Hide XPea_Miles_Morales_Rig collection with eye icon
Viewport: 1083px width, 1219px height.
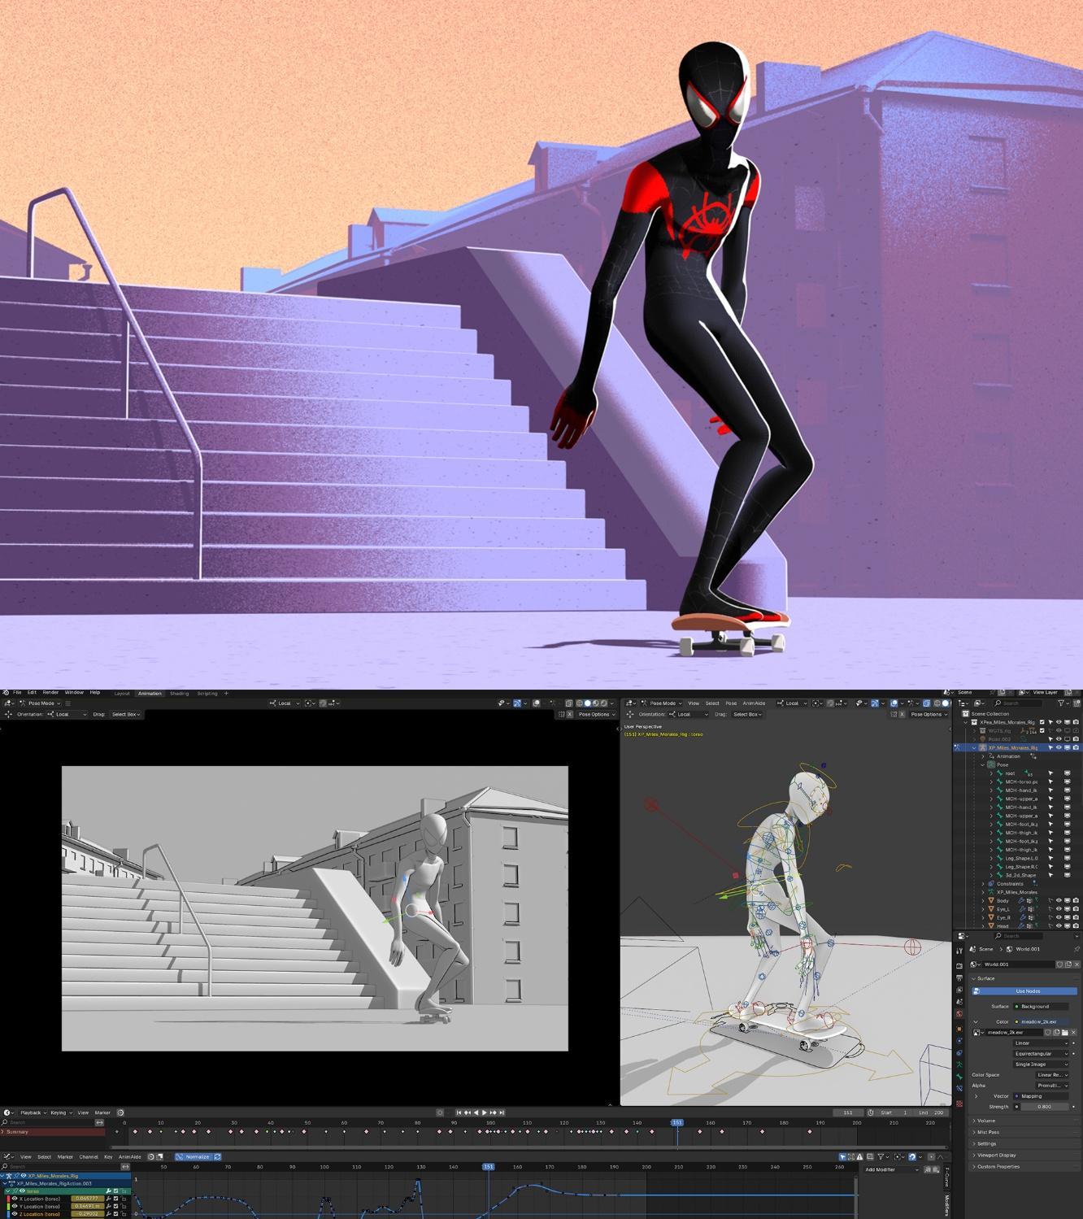tap(1059, 722)
